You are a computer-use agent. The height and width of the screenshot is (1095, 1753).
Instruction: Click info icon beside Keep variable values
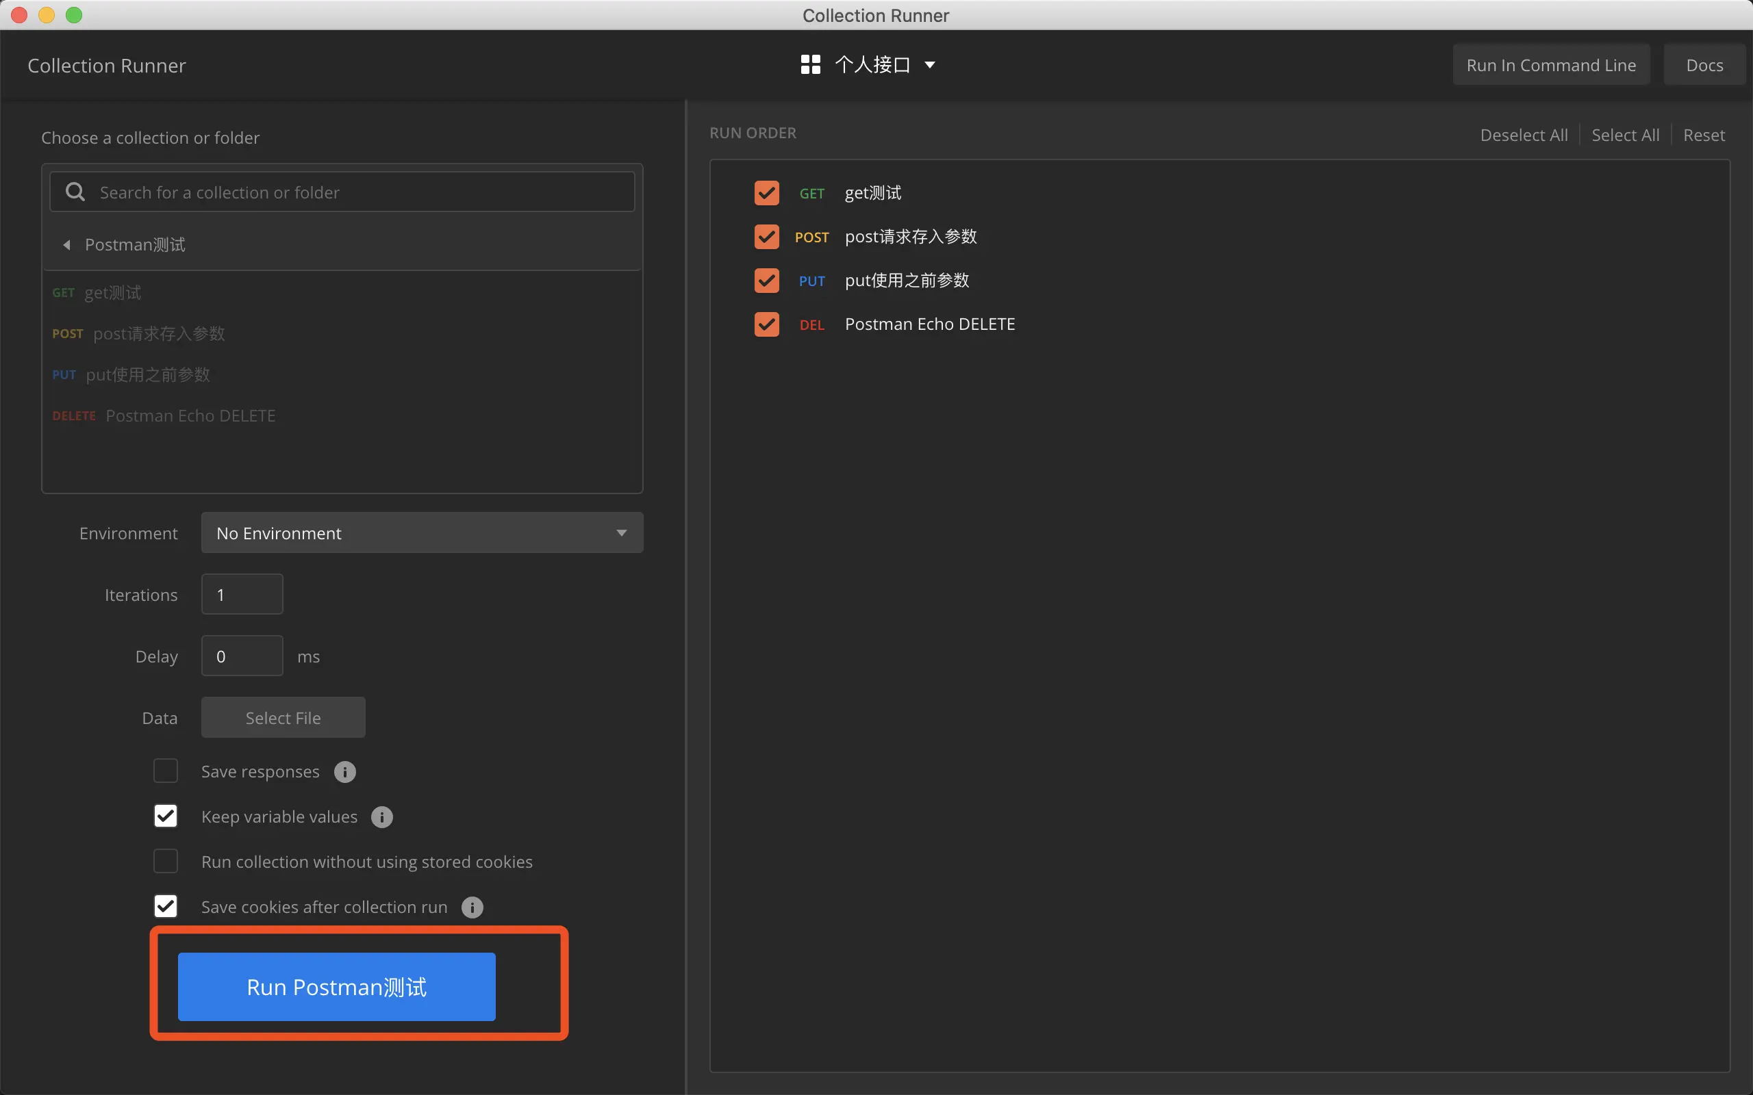tap(381, 817)
